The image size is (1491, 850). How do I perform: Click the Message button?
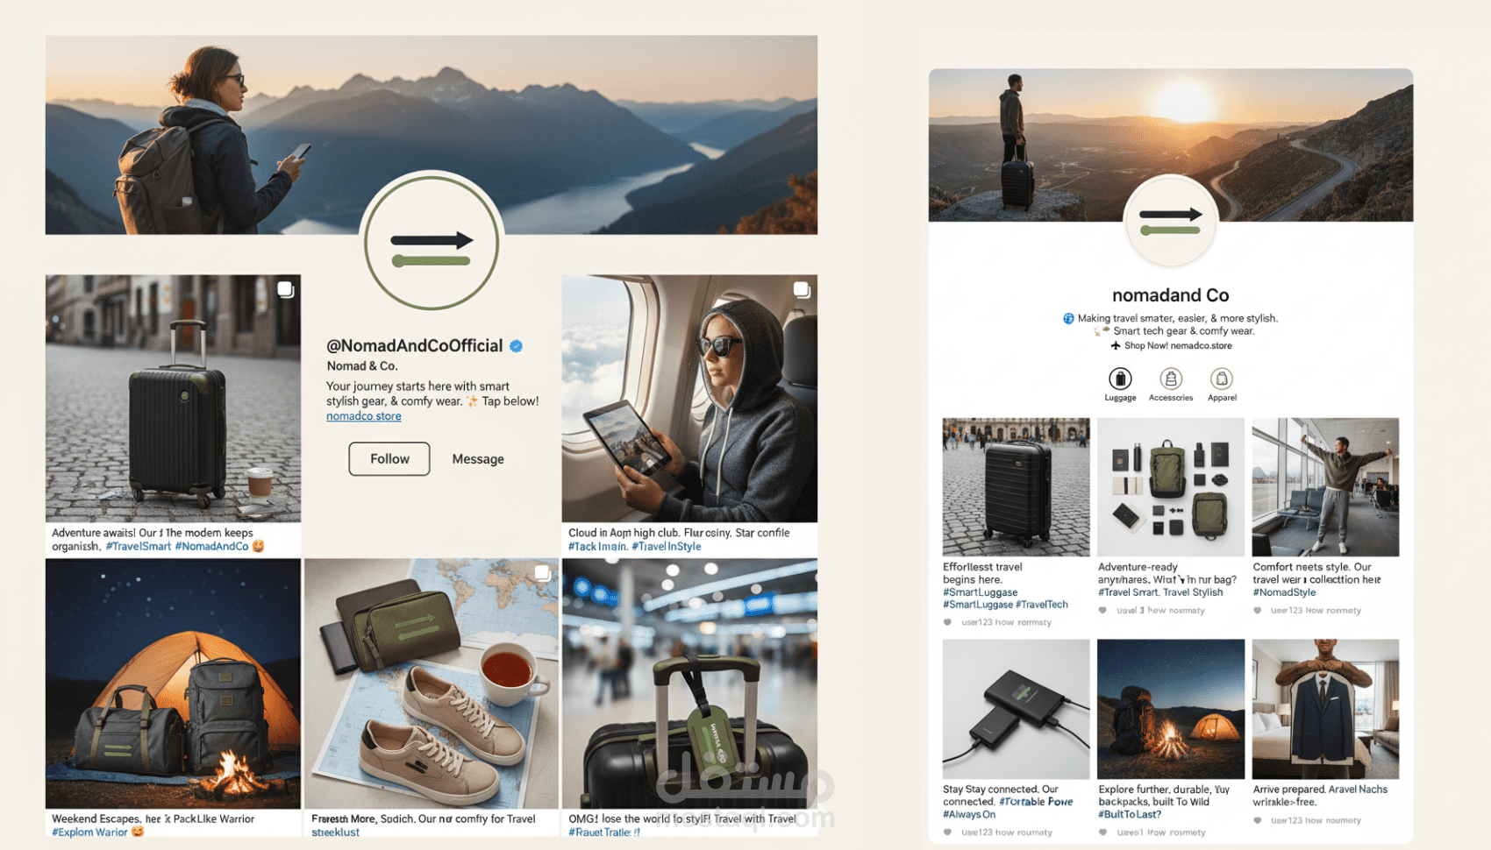pyautogui.click(x=478, y=459)
